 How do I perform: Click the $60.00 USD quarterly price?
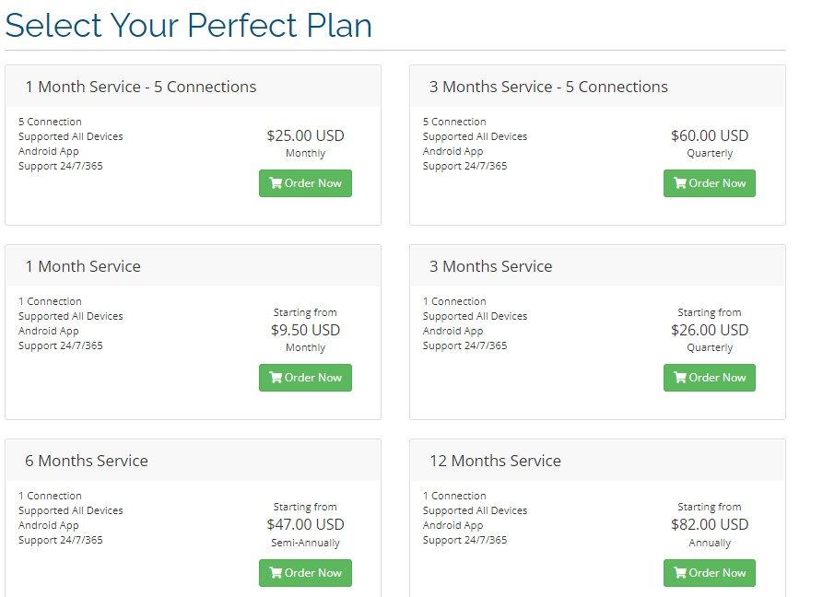[x=710, y=135]
